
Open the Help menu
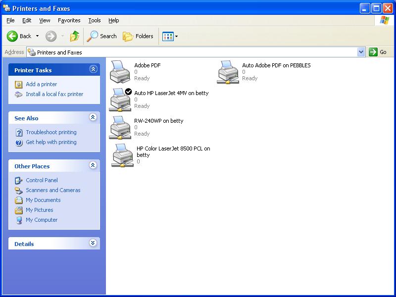coord(114,20)
